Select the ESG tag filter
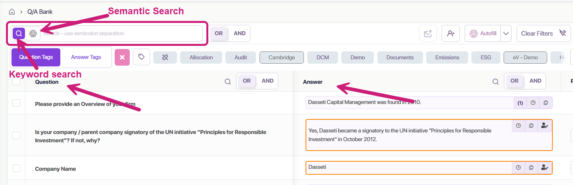573x185 pixels. (486, 57)
